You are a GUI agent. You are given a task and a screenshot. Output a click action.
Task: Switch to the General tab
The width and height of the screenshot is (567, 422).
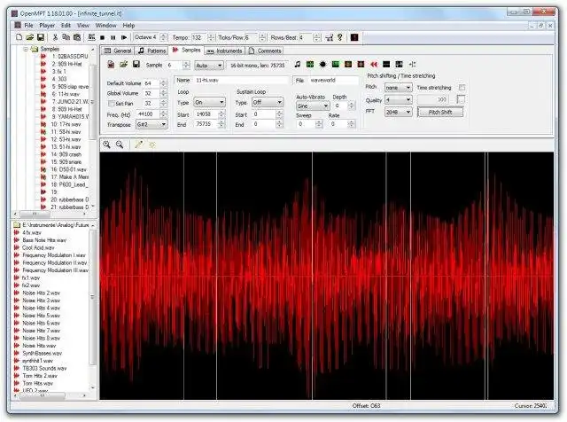(118, 51)
